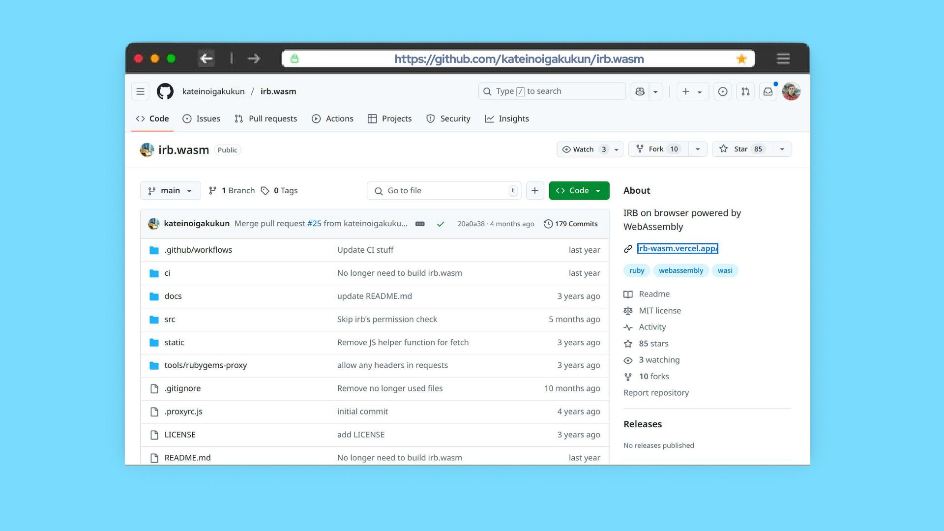Expand the Star lists dropdown arrow

coord(782,149)
